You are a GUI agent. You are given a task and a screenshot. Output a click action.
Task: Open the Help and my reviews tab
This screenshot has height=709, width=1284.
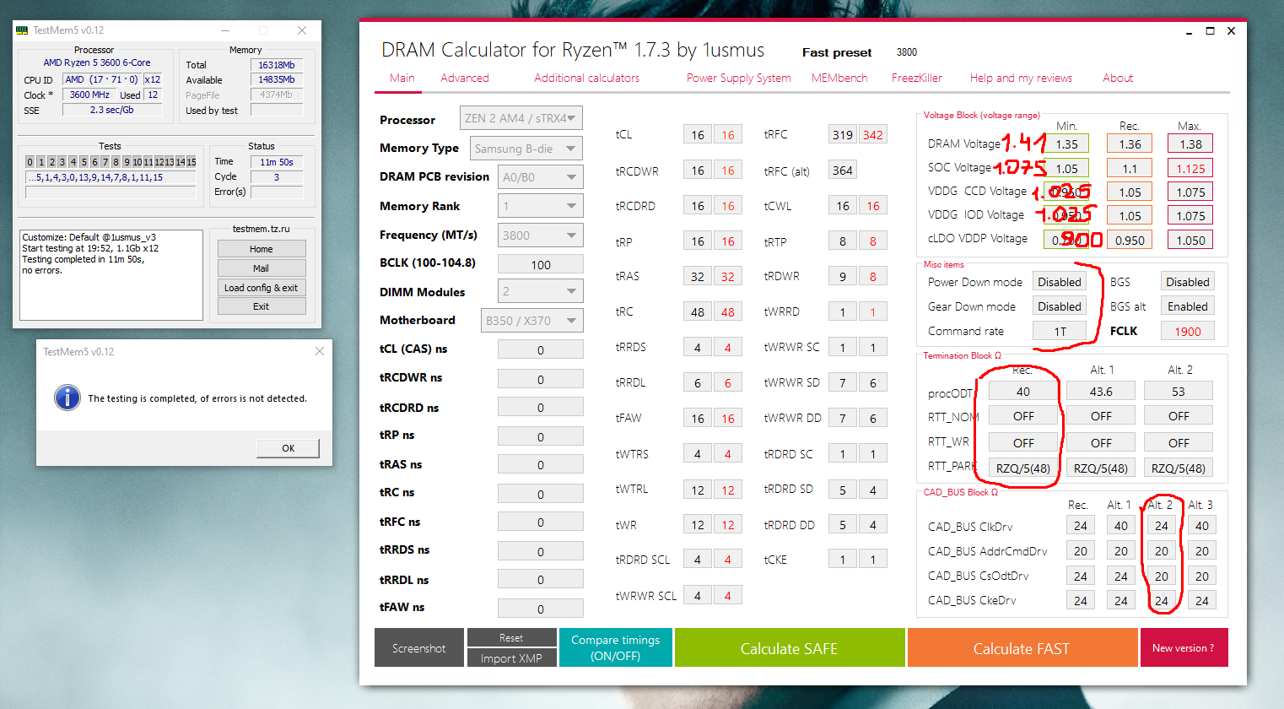[x=1021, y=78]
